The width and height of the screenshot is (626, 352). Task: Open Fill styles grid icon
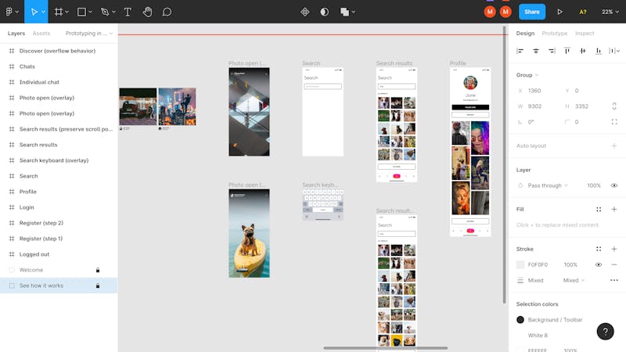coord(599,209)
